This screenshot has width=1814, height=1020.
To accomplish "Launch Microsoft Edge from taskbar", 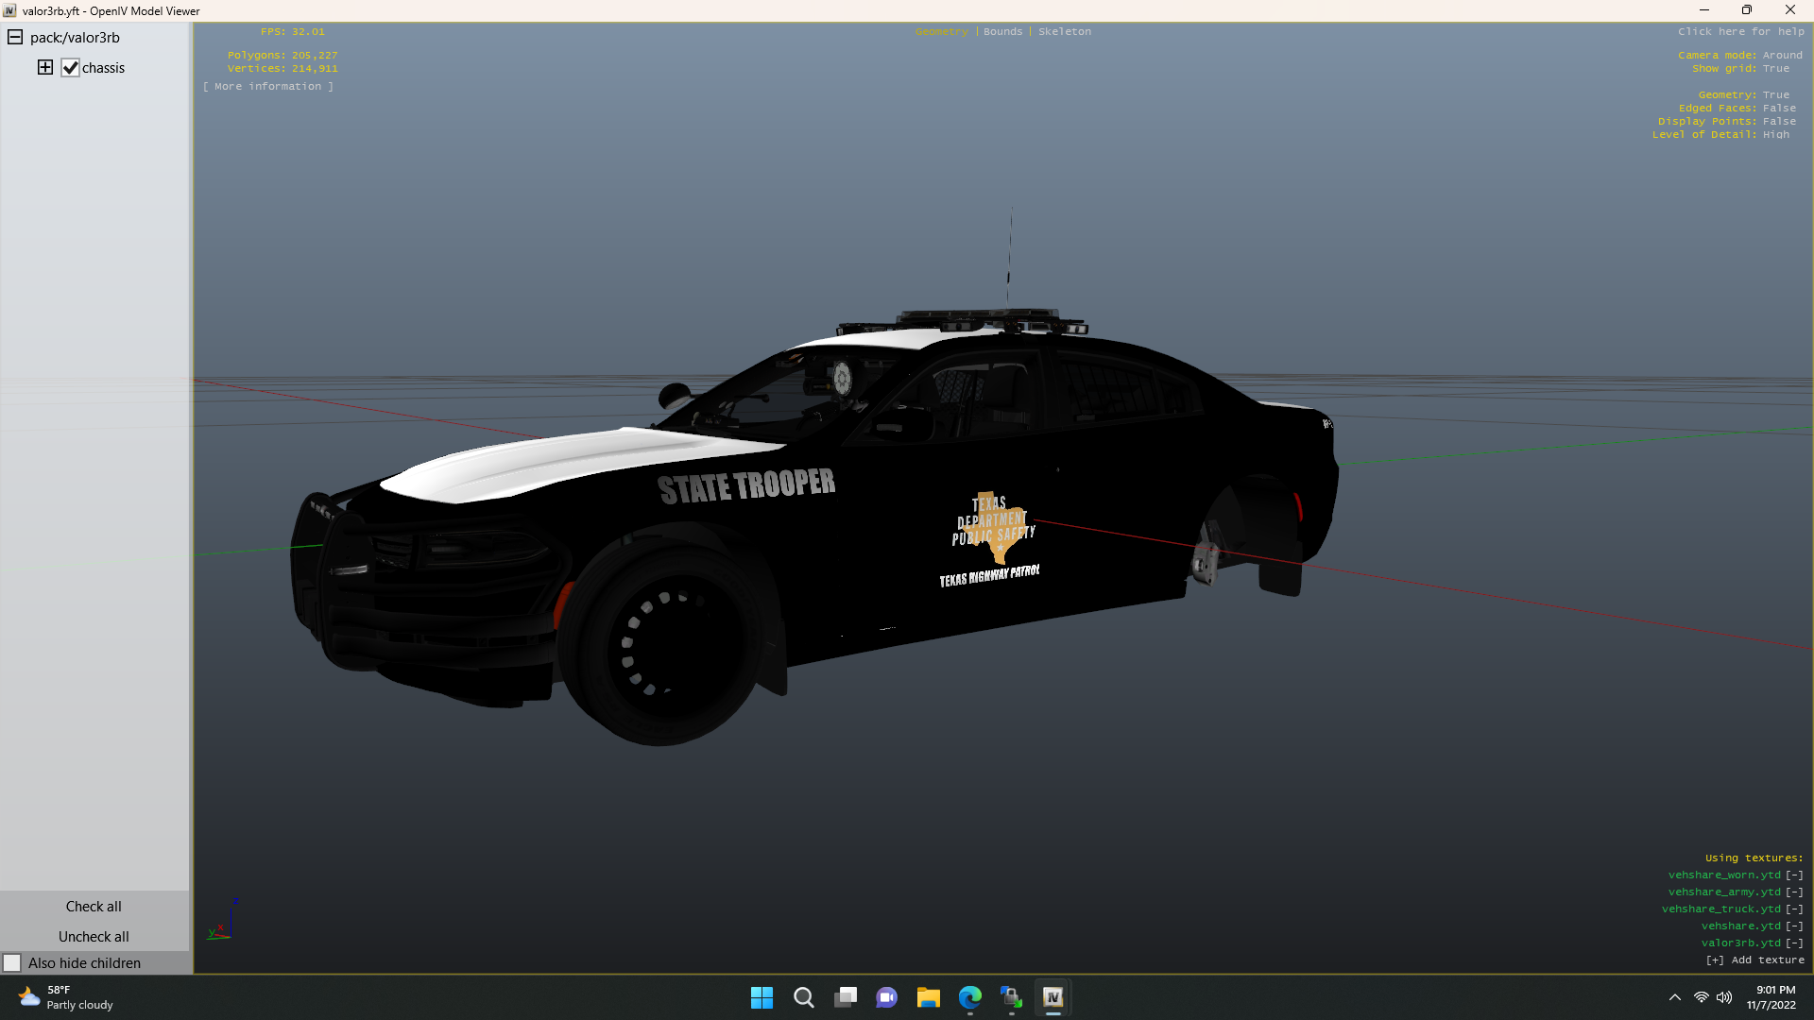I will [x=969, y=997].
